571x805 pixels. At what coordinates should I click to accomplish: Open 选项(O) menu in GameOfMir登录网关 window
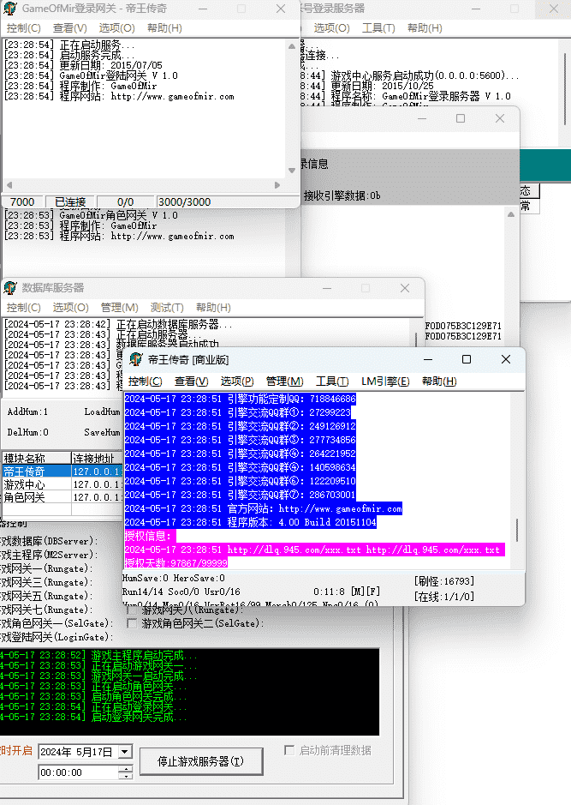[x=117, y=28]
